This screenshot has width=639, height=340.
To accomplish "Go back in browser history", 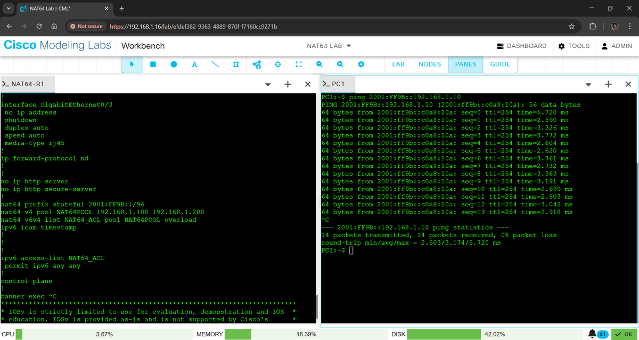I will pyautogui.click(x=9, y=26).
